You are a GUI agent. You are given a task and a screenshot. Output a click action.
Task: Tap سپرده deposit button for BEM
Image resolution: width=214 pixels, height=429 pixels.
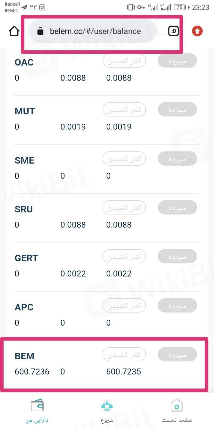click(x=177, y=354)
